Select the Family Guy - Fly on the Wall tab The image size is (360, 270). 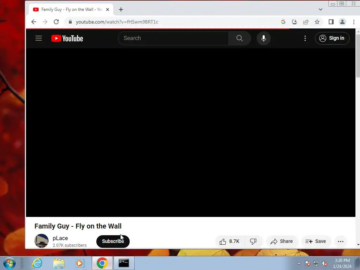click(71, 9)
